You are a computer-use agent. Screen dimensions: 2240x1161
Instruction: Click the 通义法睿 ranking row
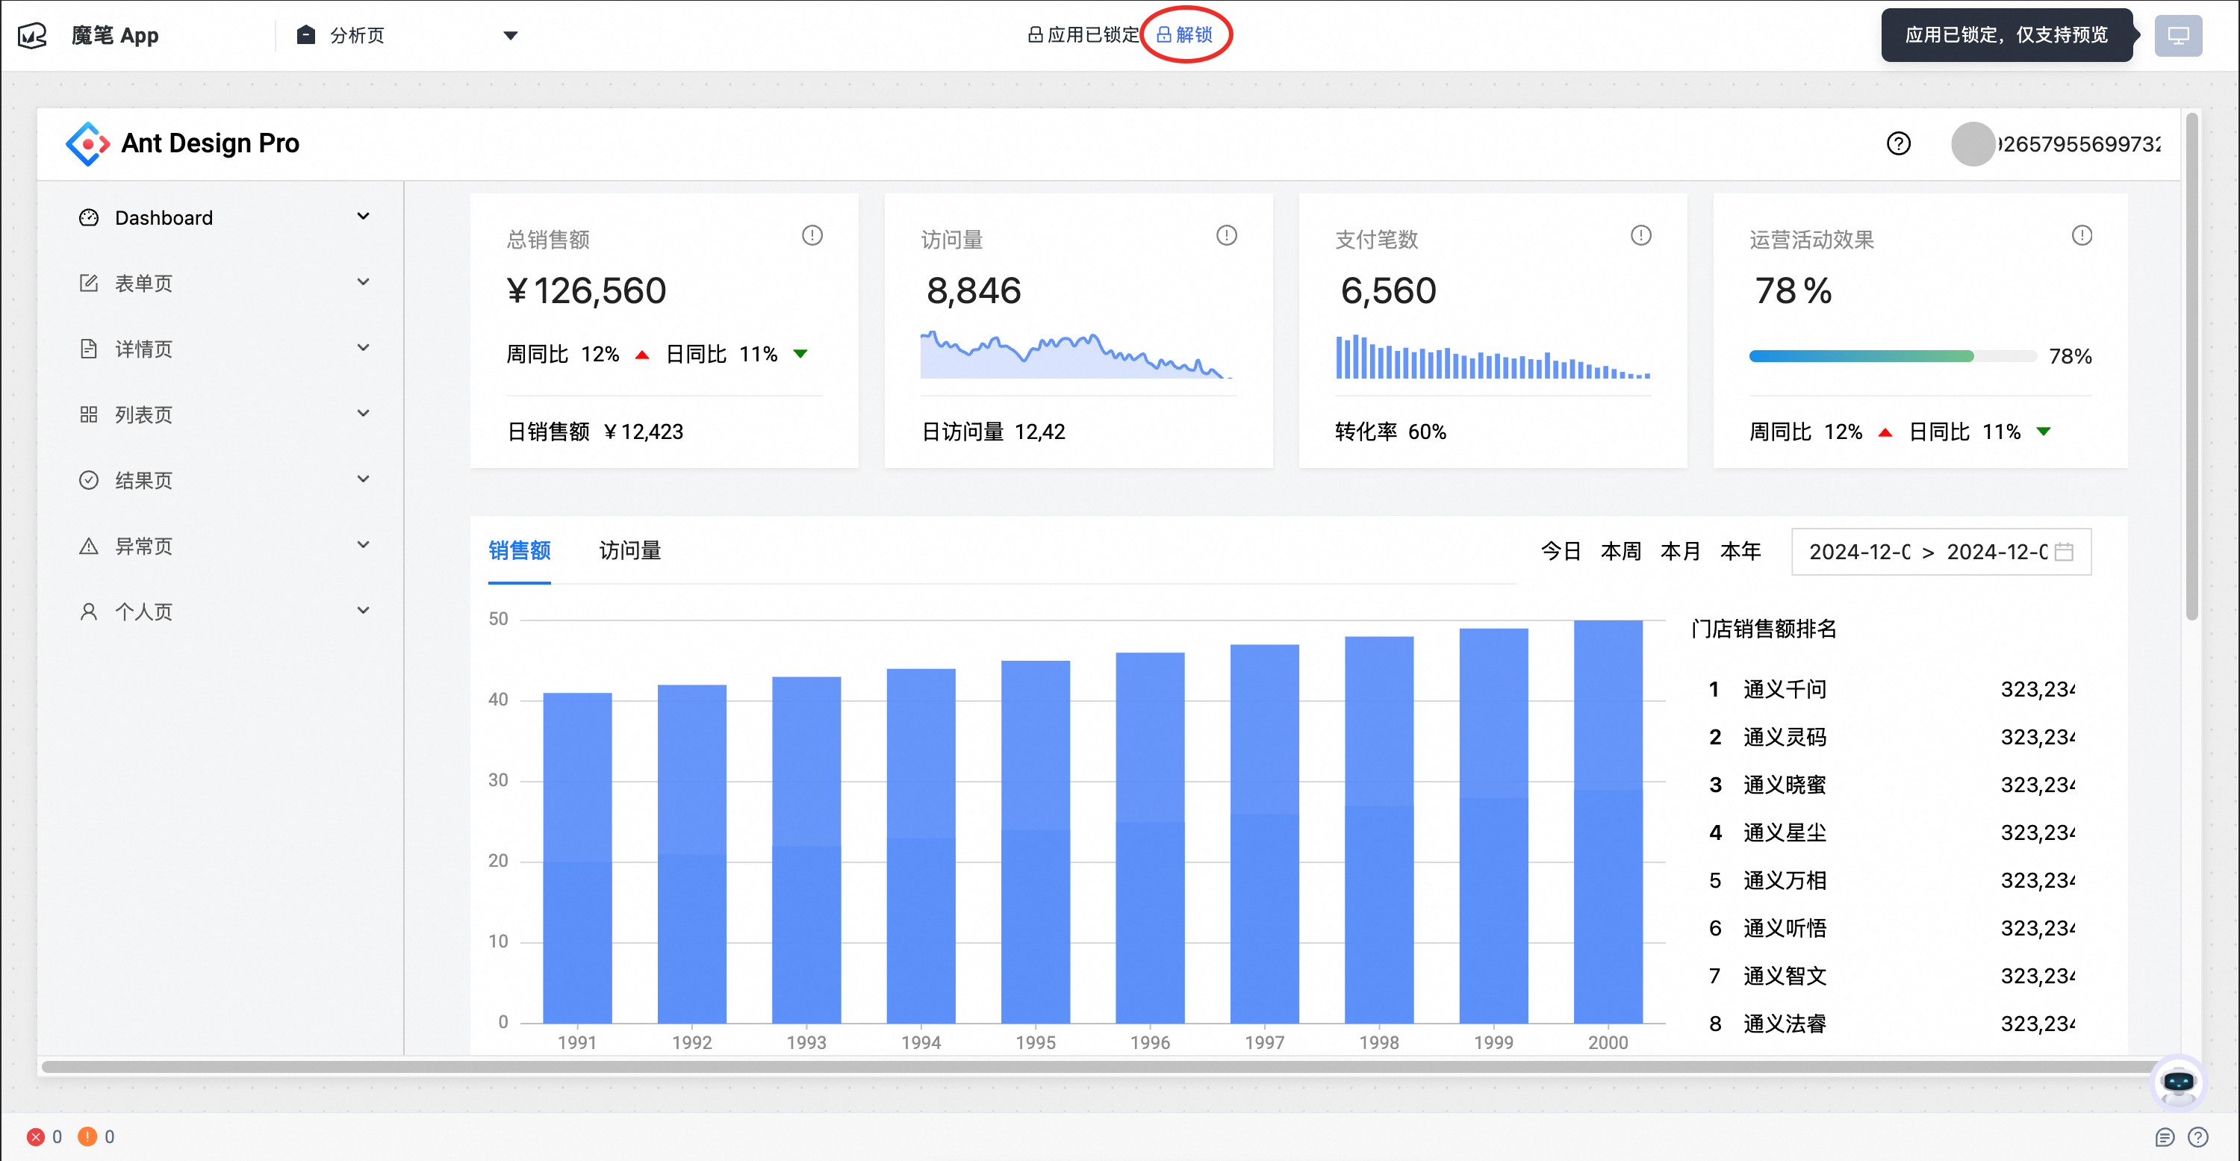(x=1891, y=1024)
